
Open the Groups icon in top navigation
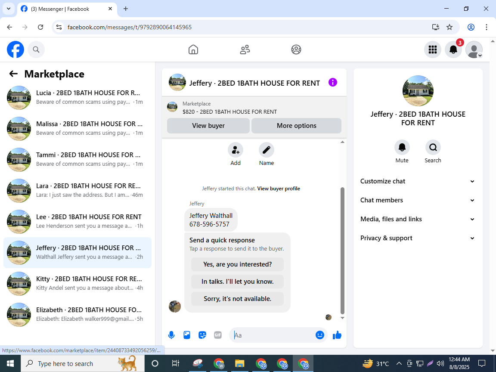(x=296, y=50)
